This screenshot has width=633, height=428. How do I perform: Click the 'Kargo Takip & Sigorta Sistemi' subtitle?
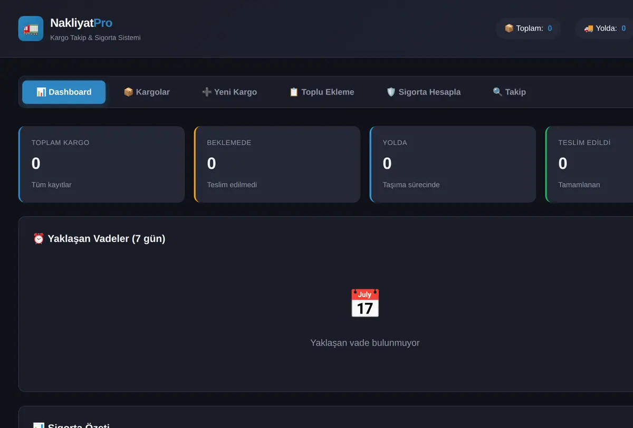[95, 38]
